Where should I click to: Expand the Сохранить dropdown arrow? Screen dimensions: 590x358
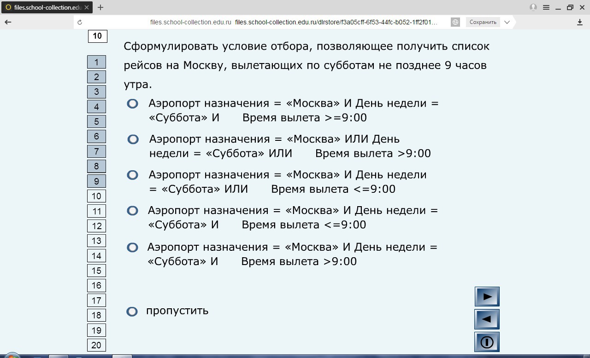pos(507,22)
